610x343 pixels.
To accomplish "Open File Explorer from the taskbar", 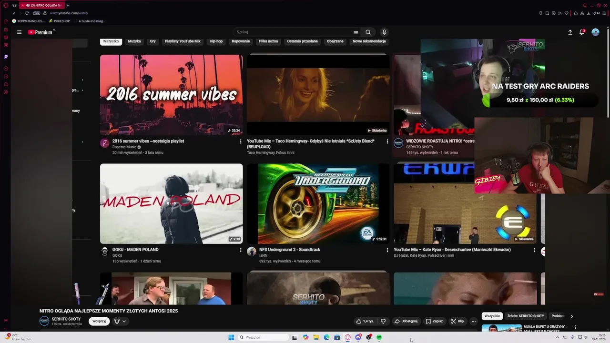I will (x=316, y=337).
